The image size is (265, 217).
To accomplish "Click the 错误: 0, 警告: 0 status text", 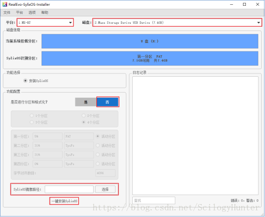I will 244,200.
